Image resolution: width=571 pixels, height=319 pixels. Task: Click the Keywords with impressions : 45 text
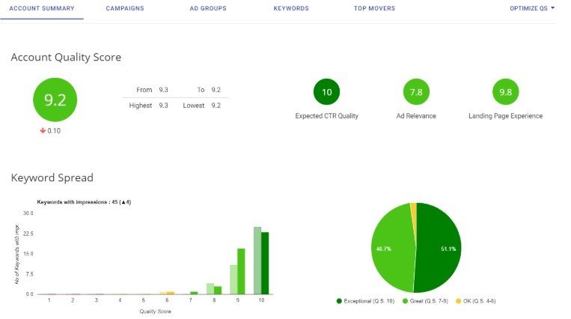point(84,202)
